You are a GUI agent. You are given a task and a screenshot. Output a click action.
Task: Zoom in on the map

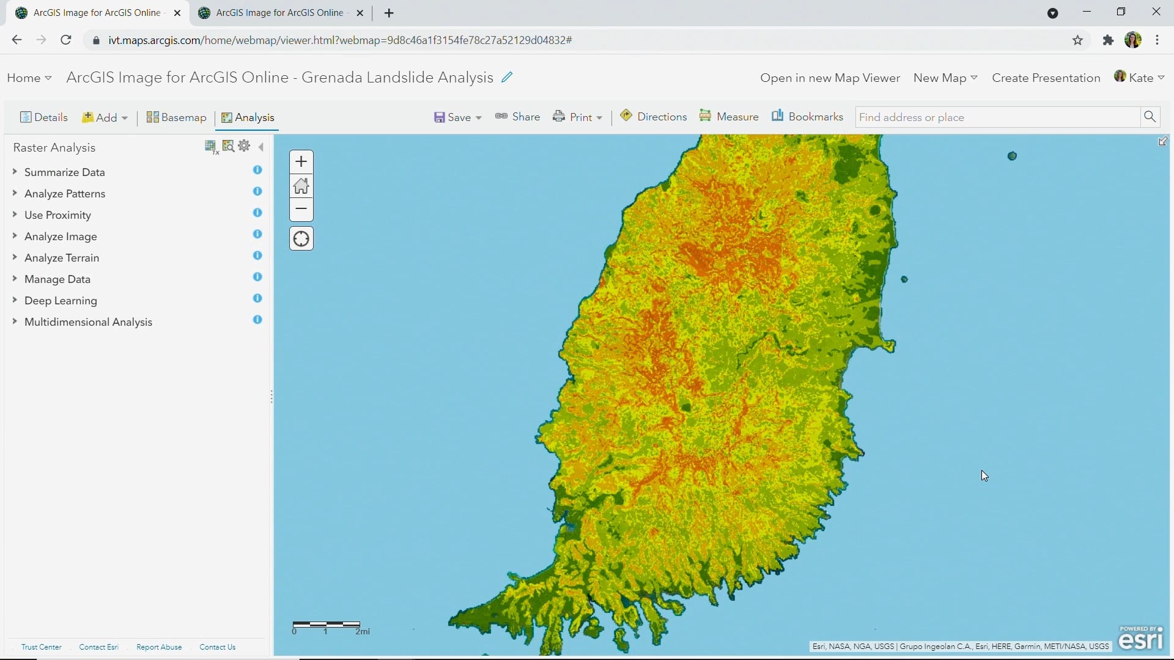tap(301, 161)
